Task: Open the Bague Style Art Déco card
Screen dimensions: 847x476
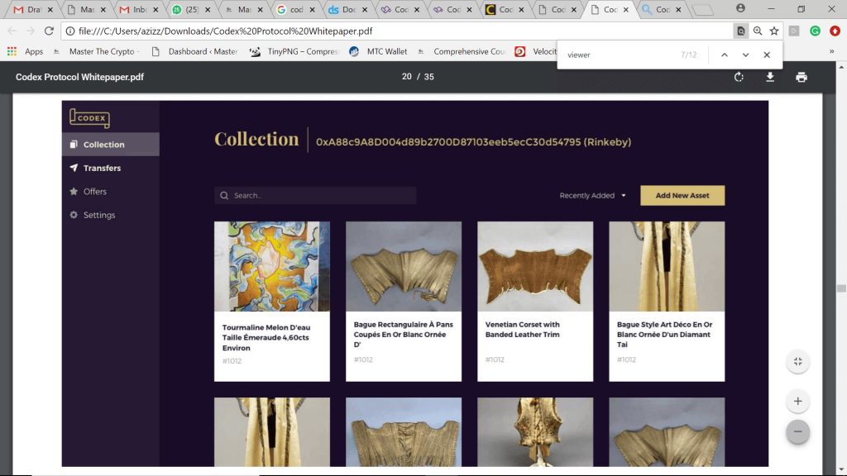Action: click(x=667, y=301)
